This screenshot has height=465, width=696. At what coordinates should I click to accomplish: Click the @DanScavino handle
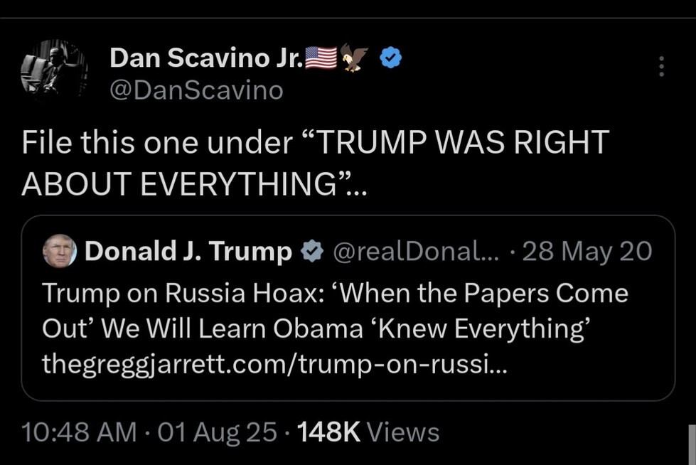coord(196,90)
